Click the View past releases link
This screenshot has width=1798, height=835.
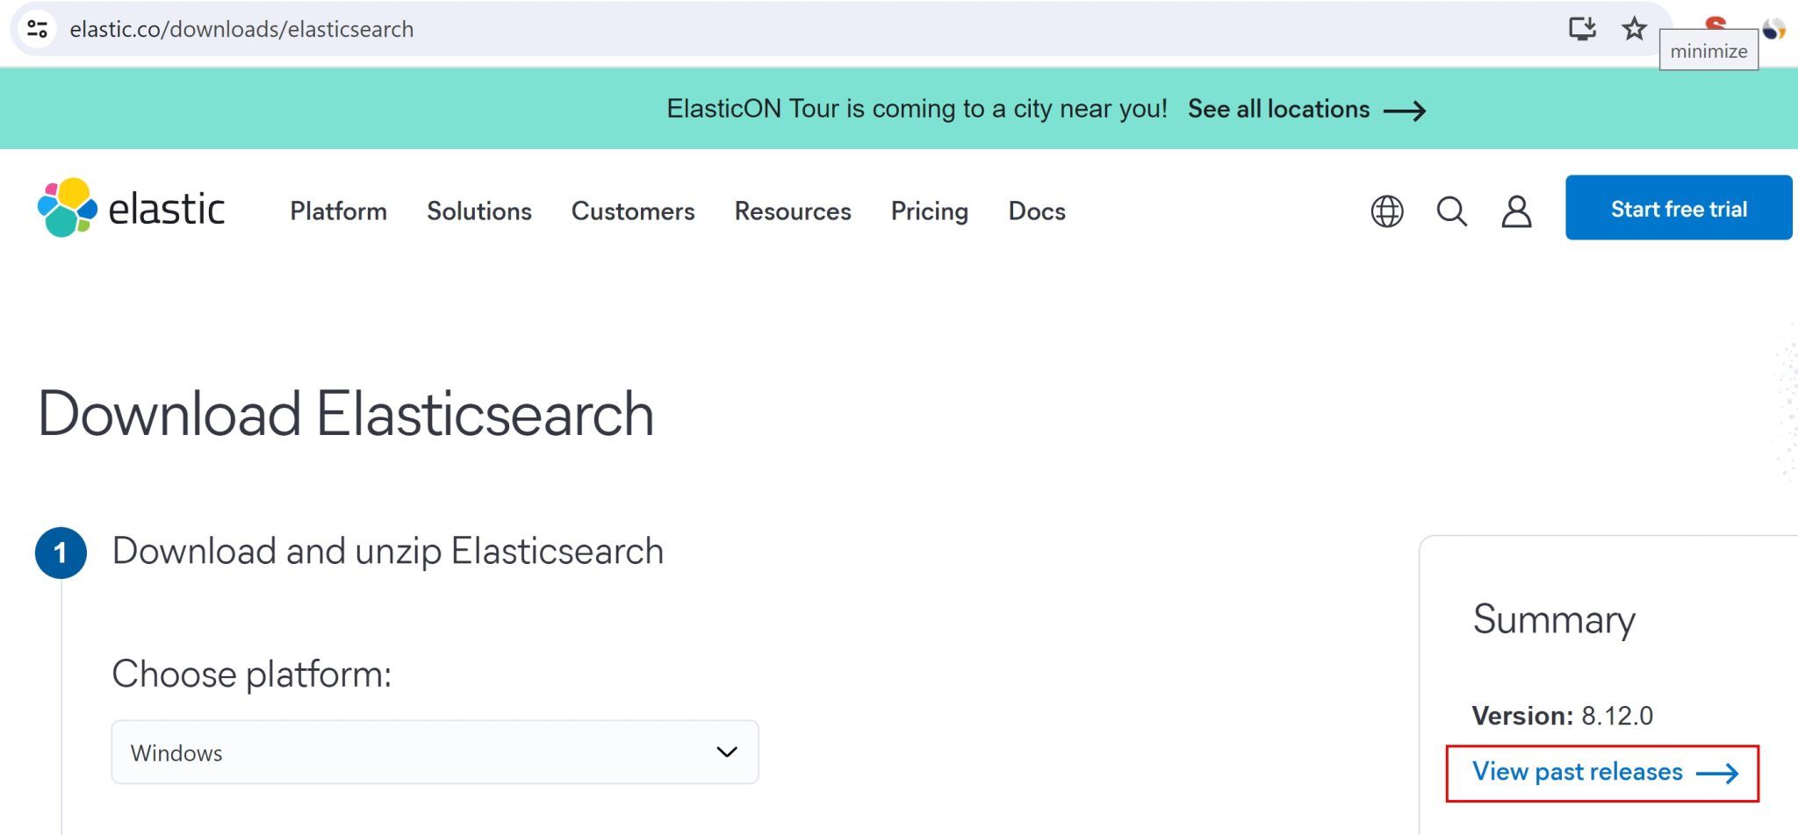coord(1576,772)
